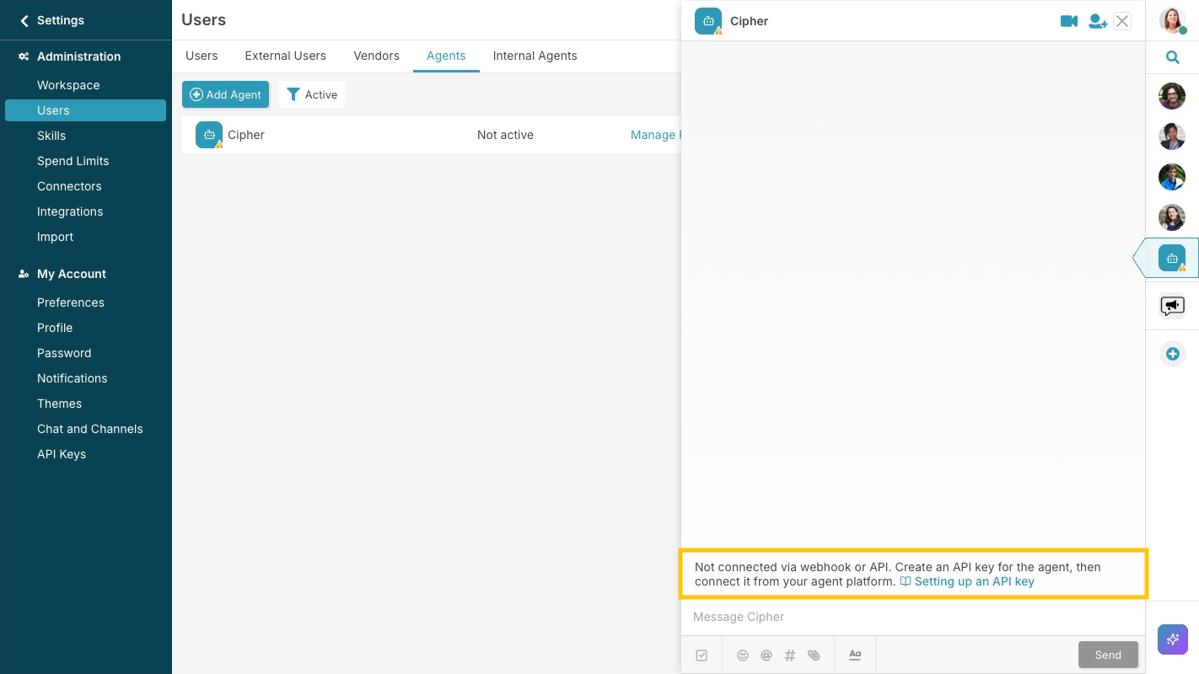This screenshot has height=674, width=1199.
Task: Send the message to Cipher
Action: click(x=1108, y=655)
